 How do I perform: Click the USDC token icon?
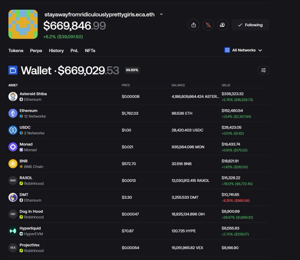coord(13,130)
